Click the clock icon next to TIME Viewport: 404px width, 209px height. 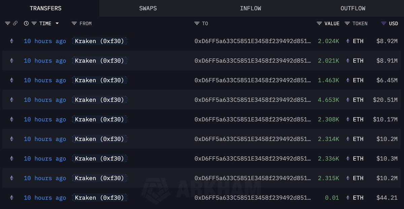(26, 24)
